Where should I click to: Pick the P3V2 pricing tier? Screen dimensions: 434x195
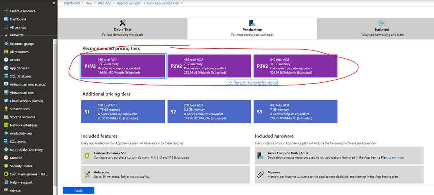pos(295,66)
